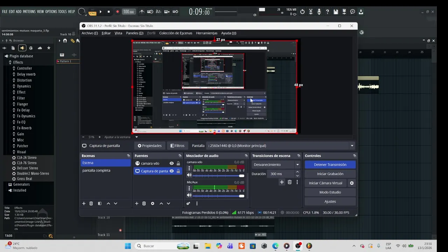Image resolution: width=448 pixels, height=252 pixels.
Task: Select the Gross Beat preset
Action: (24, 179)
